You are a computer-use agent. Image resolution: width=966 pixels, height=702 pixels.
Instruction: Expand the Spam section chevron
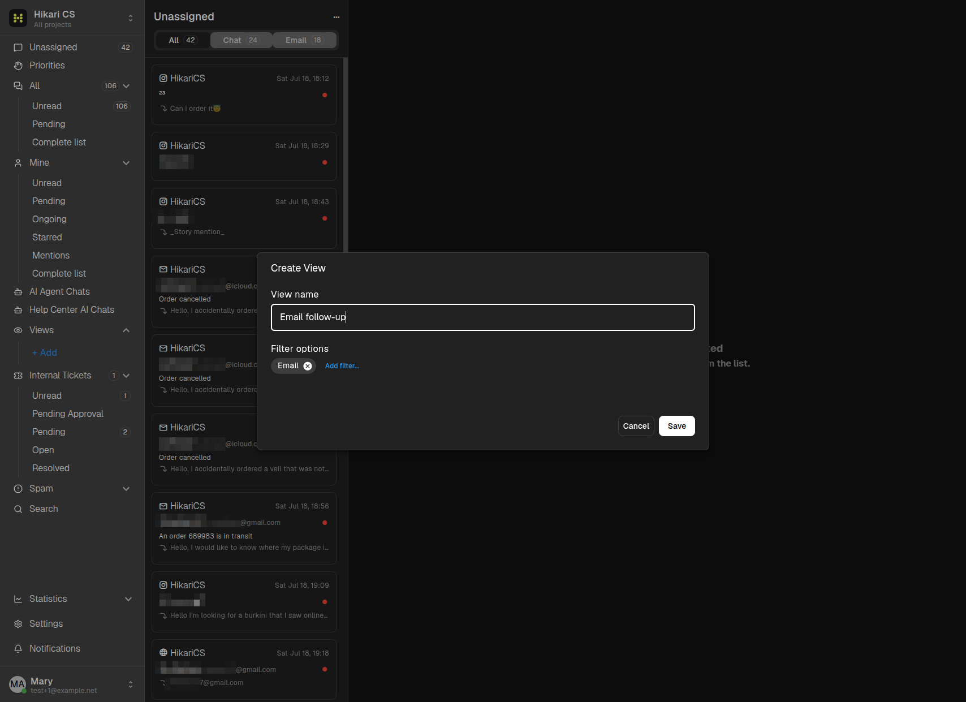[x=126, y=489]
